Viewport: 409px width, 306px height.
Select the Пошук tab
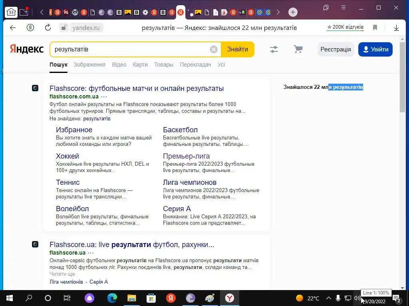(58, 65)
